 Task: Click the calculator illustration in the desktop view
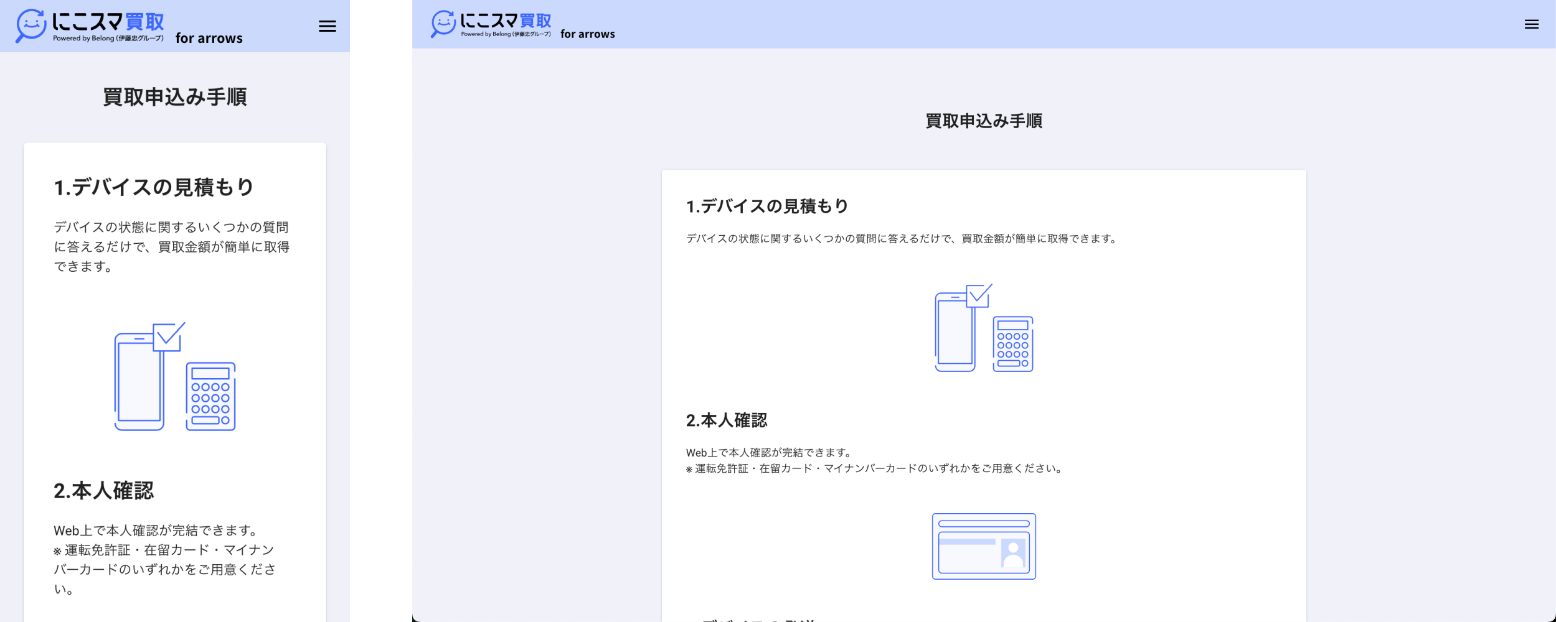(x=1012, y=344)
